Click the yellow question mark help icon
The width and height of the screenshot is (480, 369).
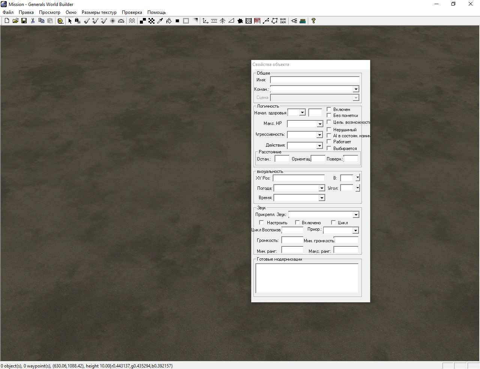313,21
